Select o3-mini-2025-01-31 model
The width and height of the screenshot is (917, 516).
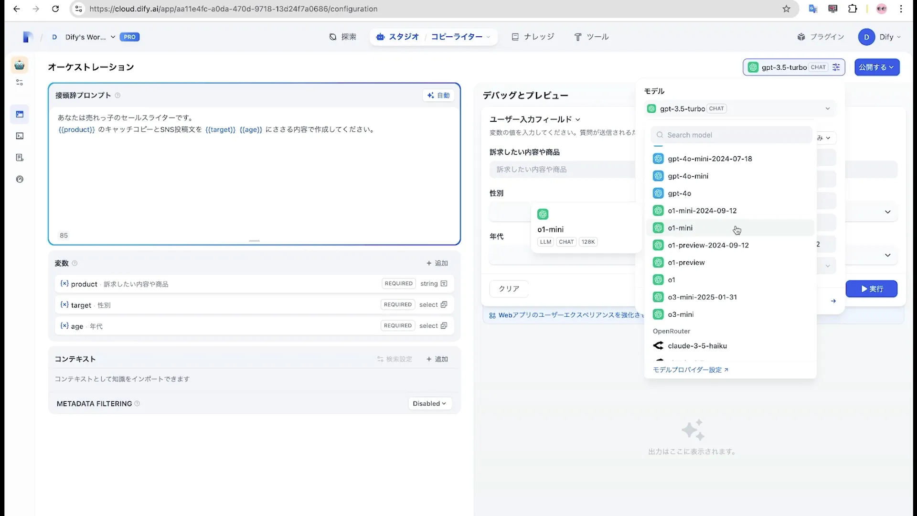point(730,297)
